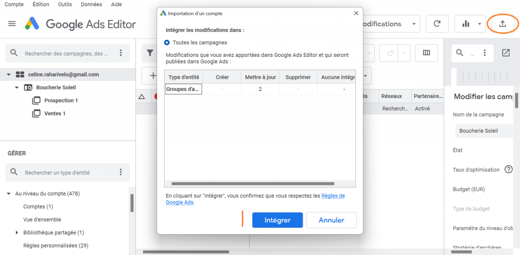Open the modifications dropdown arrow

point(413,24)
